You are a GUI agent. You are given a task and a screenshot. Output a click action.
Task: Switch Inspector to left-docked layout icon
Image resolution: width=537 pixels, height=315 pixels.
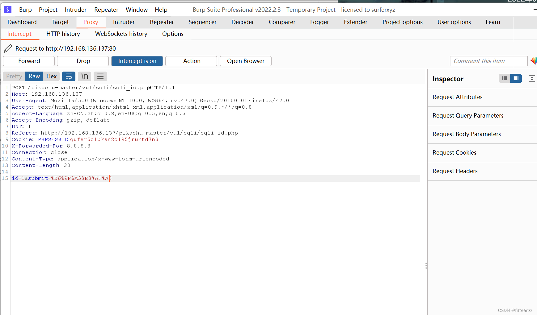coord(504,78)
